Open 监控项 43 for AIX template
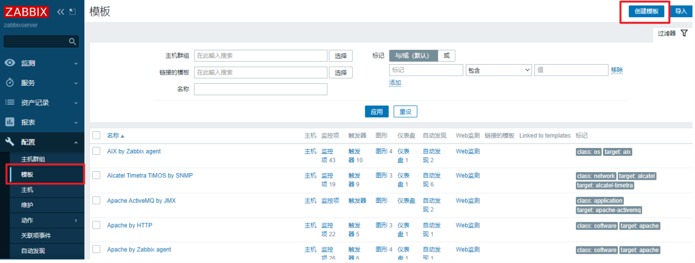695x263 pixels. (x=328, y=155)
